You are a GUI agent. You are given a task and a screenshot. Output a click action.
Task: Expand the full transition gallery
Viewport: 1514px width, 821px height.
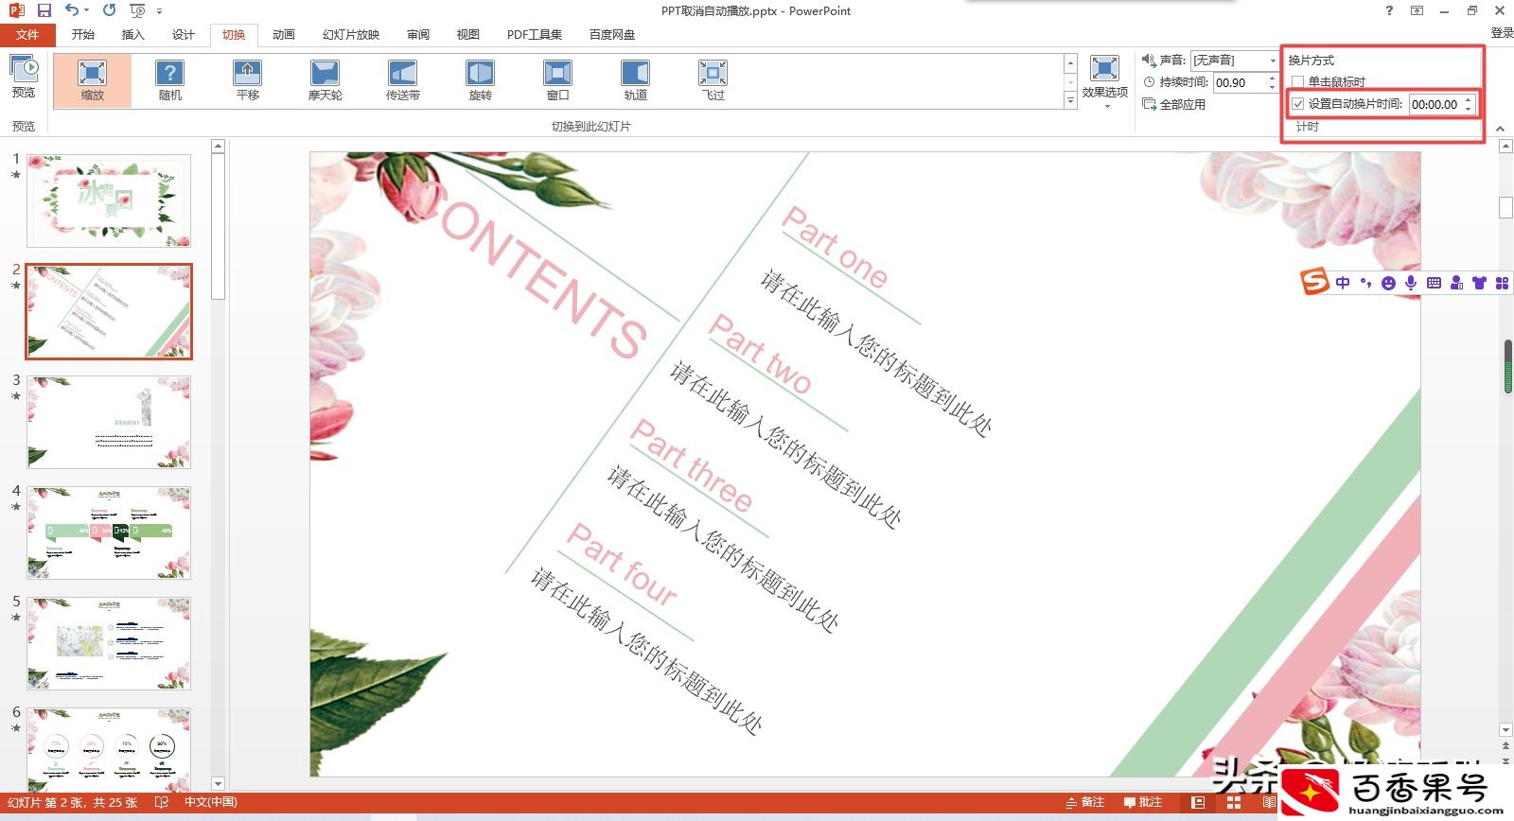coord(1070,100)
